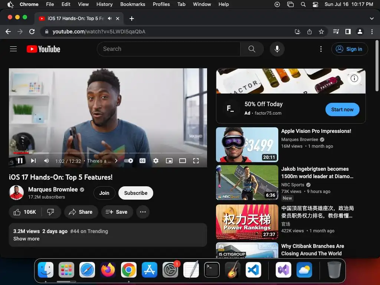The height and width of the screenshot is (285, 380).
Task: Mute tab via audio speaker icon
Action: tap(109, 19)
